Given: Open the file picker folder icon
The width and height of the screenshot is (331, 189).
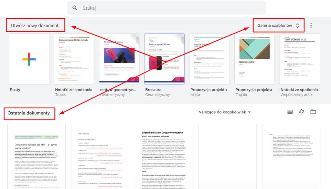Looking at the screenshot, I should (x=313, y=112).
